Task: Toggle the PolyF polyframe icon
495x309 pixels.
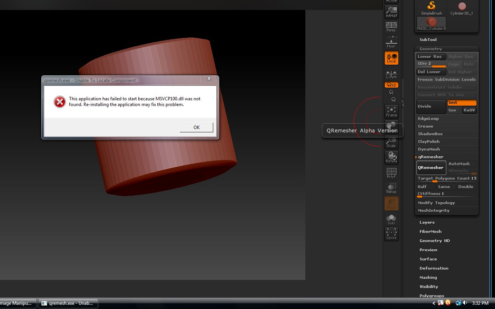Action: pyautogui.click(x=391, y=173)
